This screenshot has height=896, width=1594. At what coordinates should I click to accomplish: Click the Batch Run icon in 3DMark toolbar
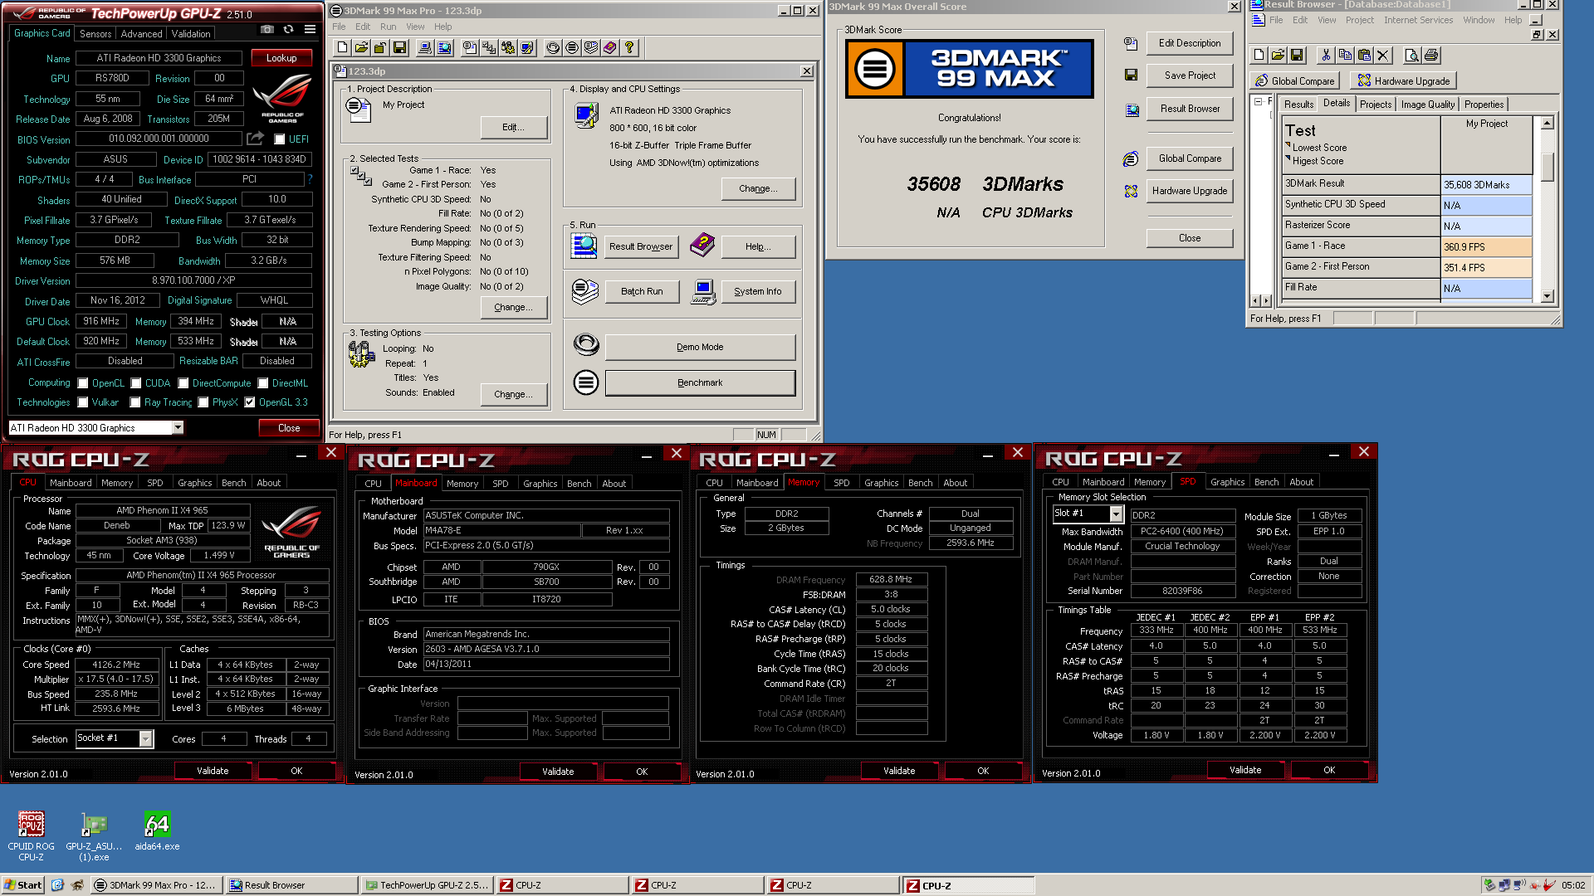591,48
